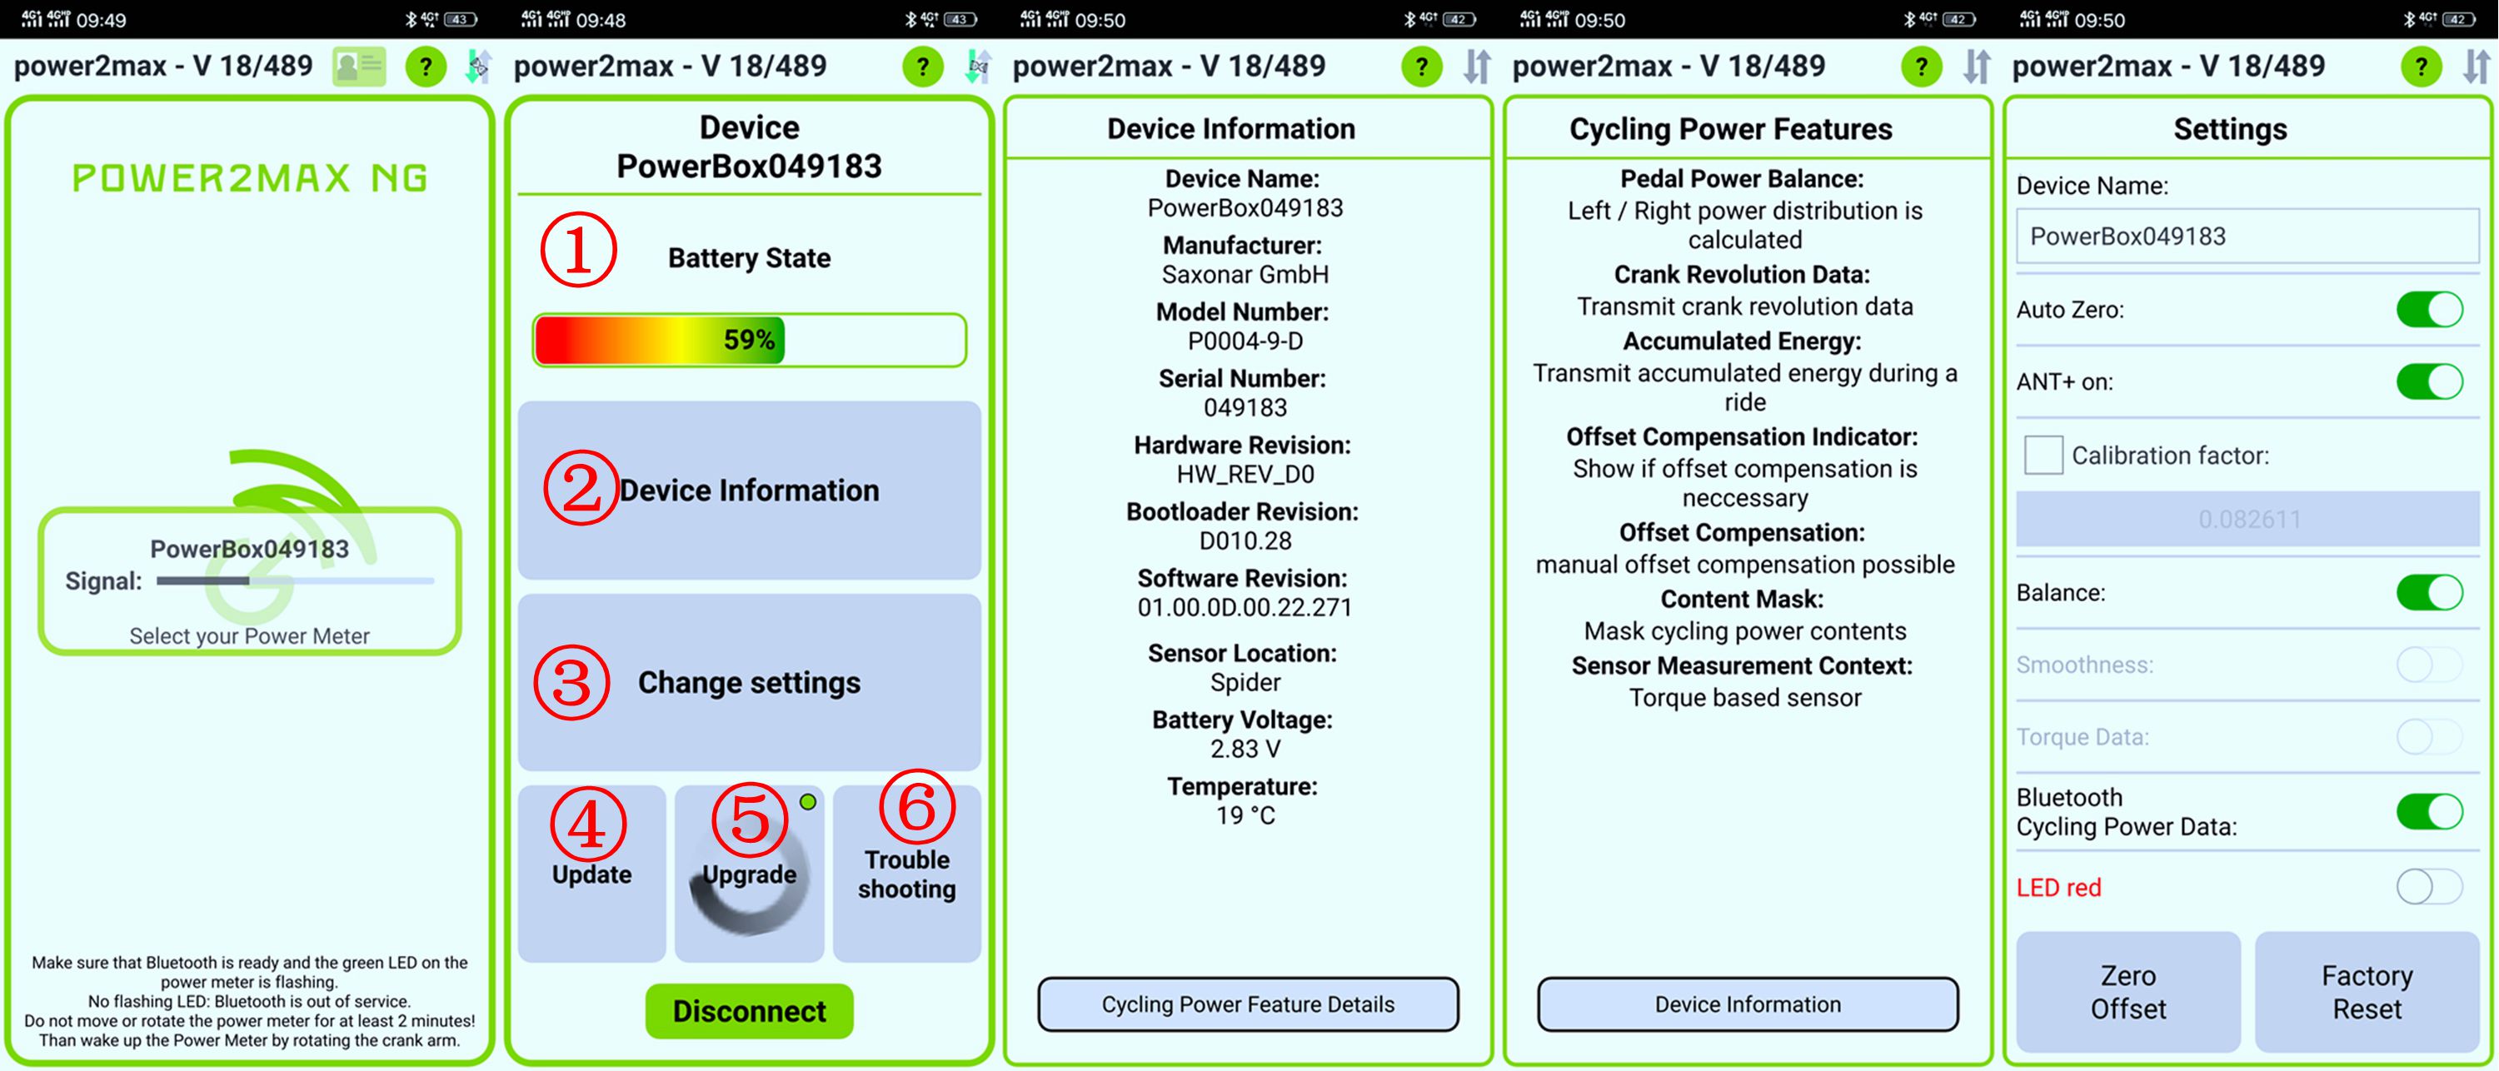Click the 'Battery State' heading
Image resolution: width=2499 pixels, height=1071 pixels.
pos(749,258)
